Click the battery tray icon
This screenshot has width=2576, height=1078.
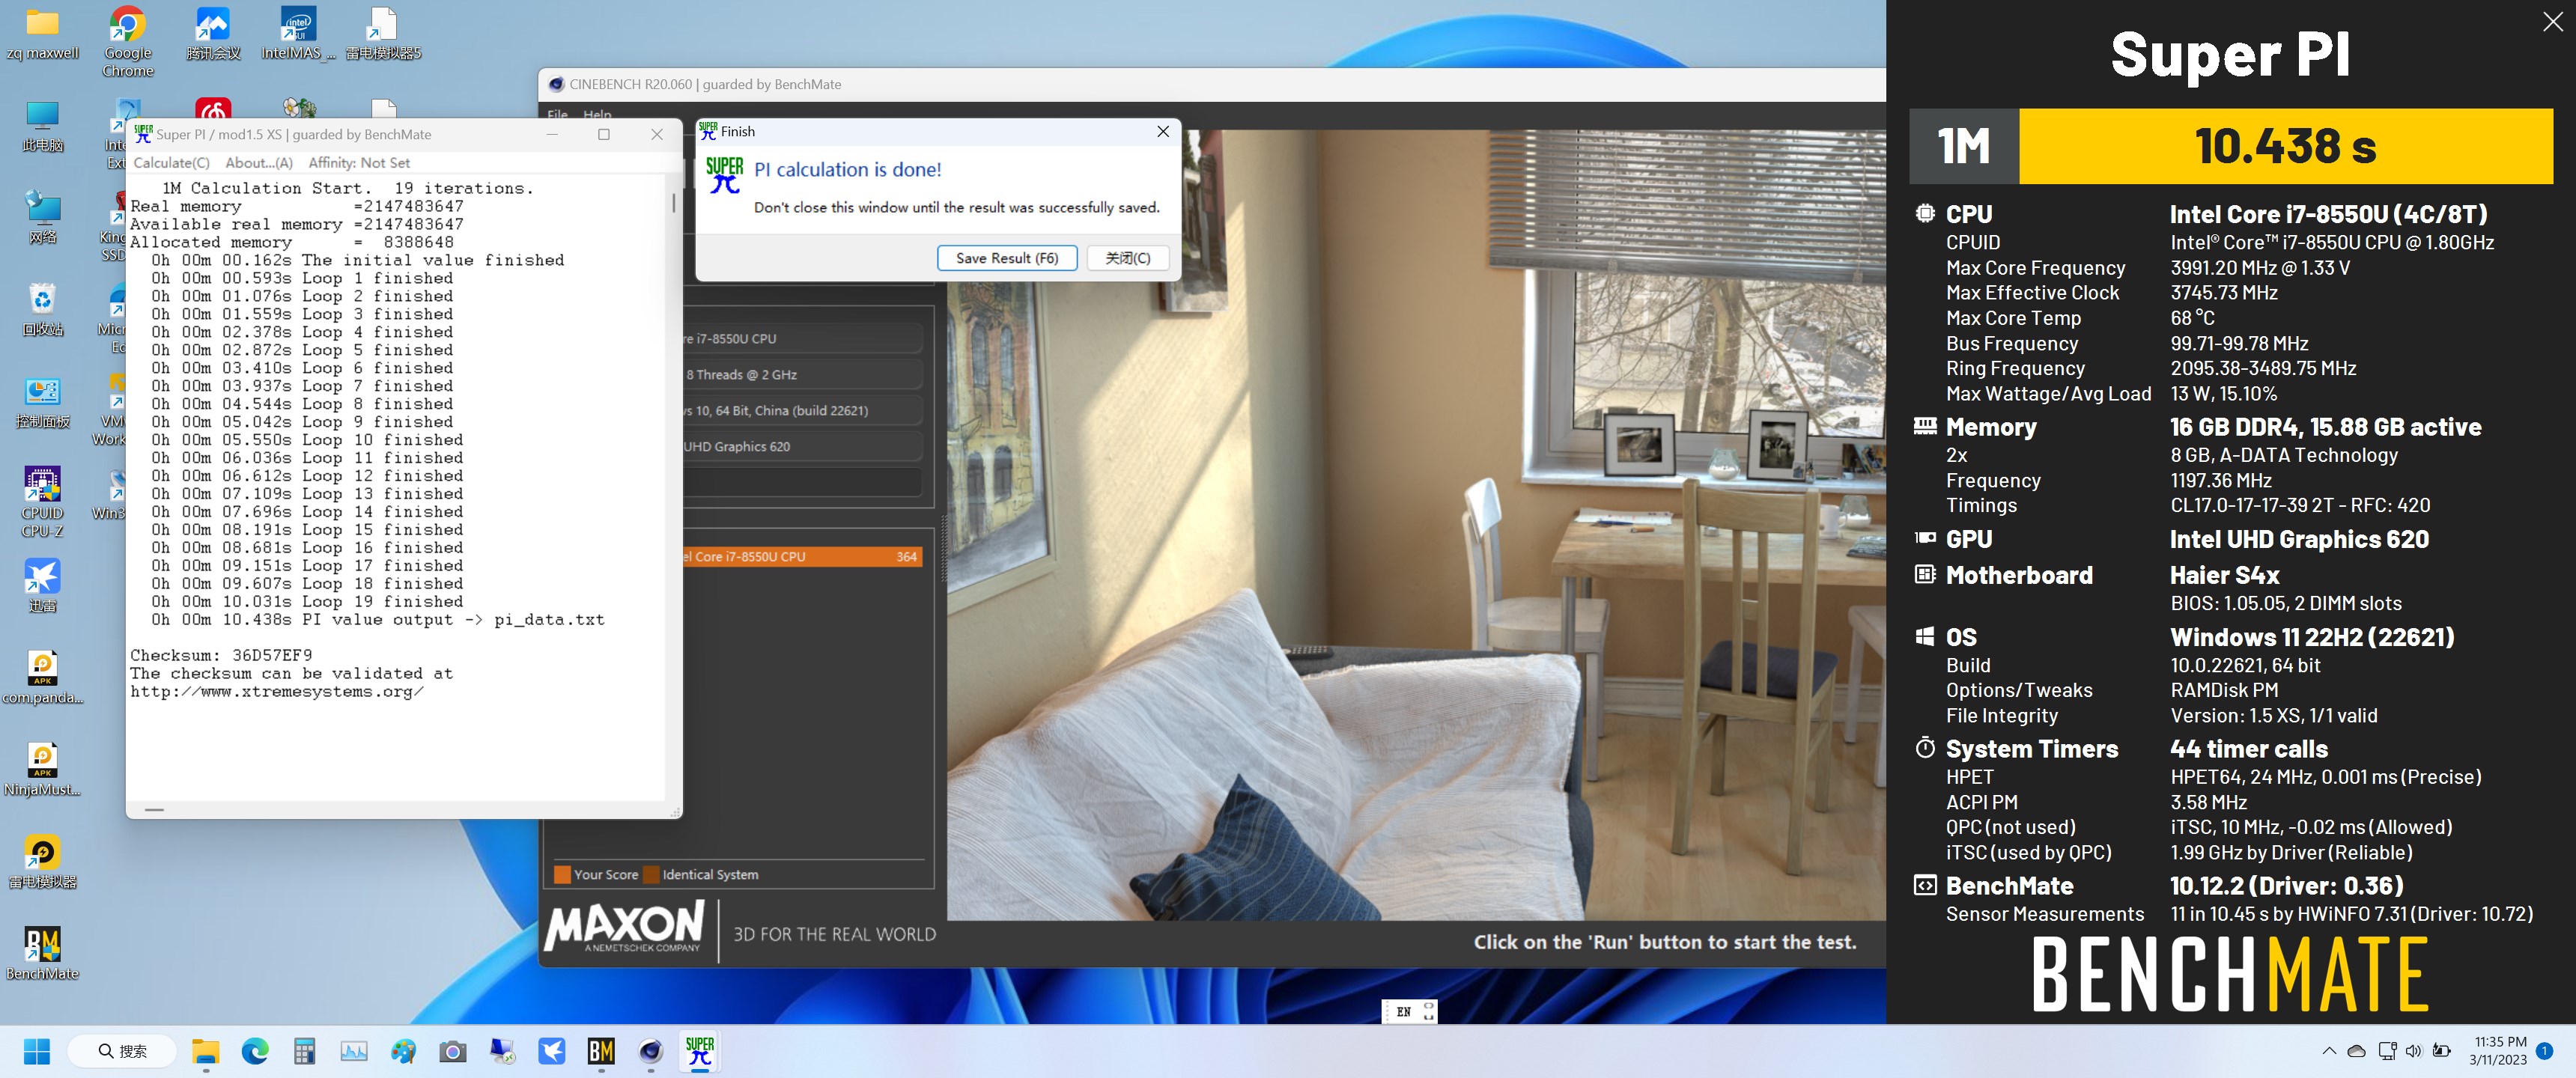tap(2442, 1051)
